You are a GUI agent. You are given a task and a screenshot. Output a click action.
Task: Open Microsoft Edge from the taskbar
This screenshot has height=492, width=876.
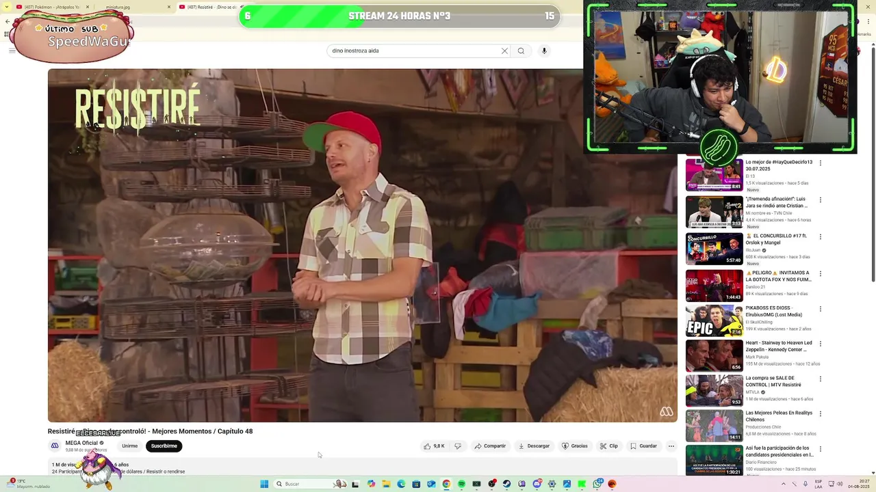tap(402, 484)
